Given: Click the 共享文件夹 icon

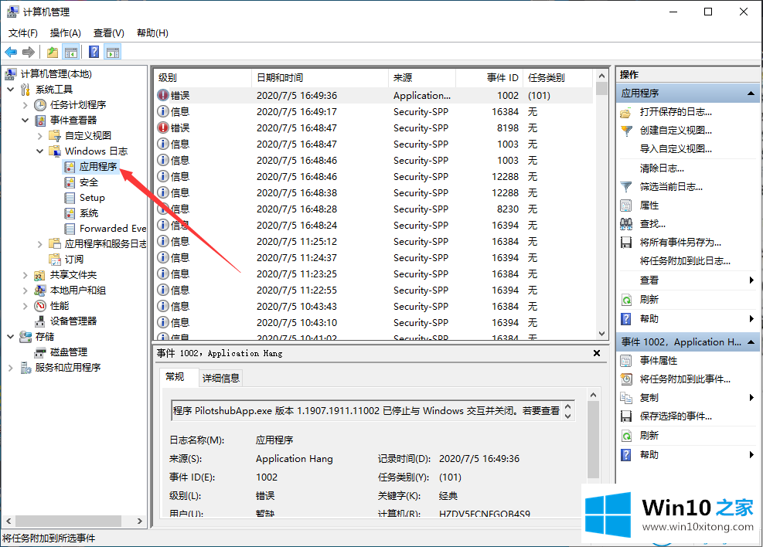Looking at the screenshot, I should (40, 275).
